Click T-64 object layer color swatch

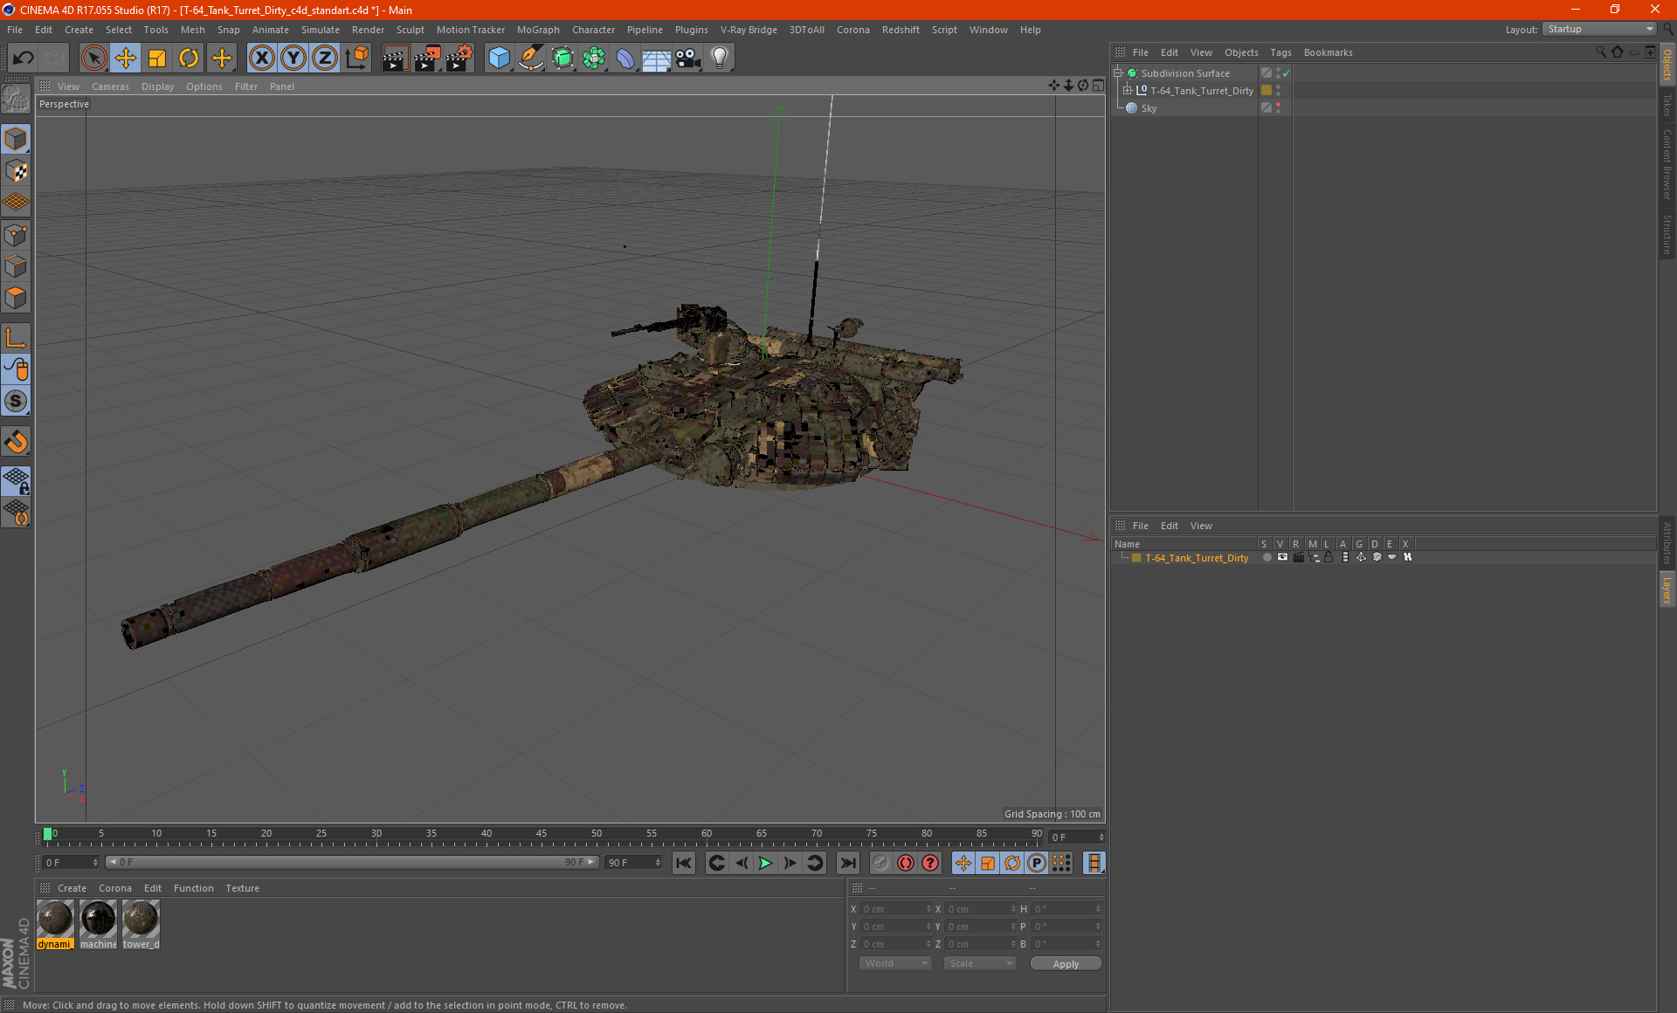point(1266,91)
